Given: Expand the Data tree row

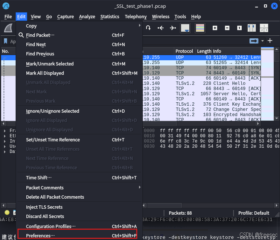Looking at the screenshot, I should [4, 151].
